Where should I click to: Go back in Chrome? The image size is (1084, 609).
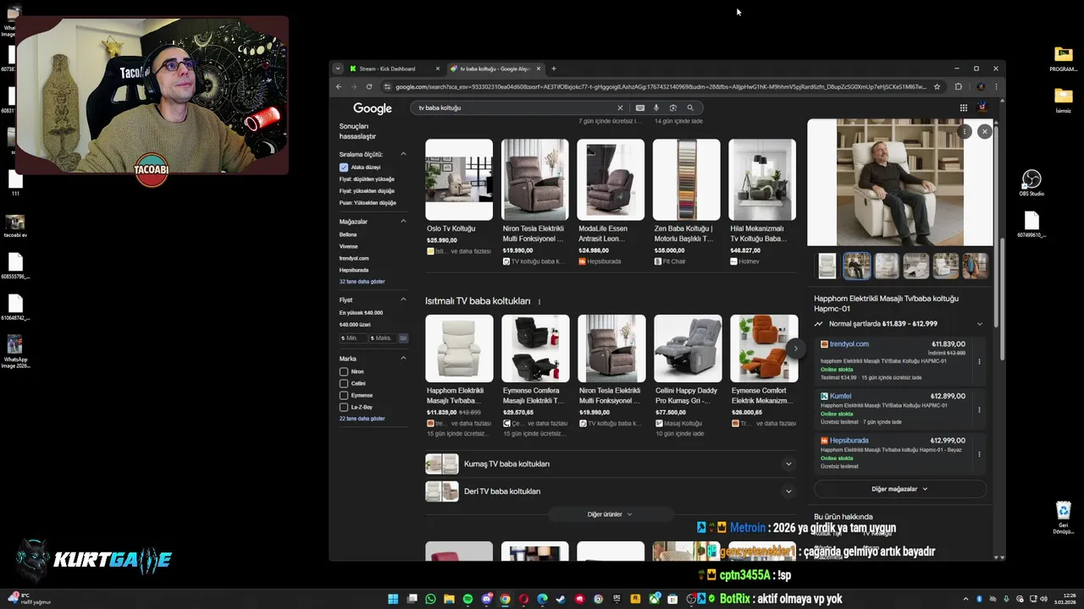pos(339,86)
